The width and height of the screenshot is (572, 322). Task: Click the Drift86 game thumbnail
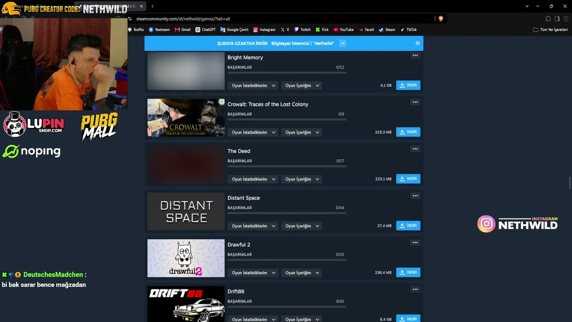[x=186, y=304]
